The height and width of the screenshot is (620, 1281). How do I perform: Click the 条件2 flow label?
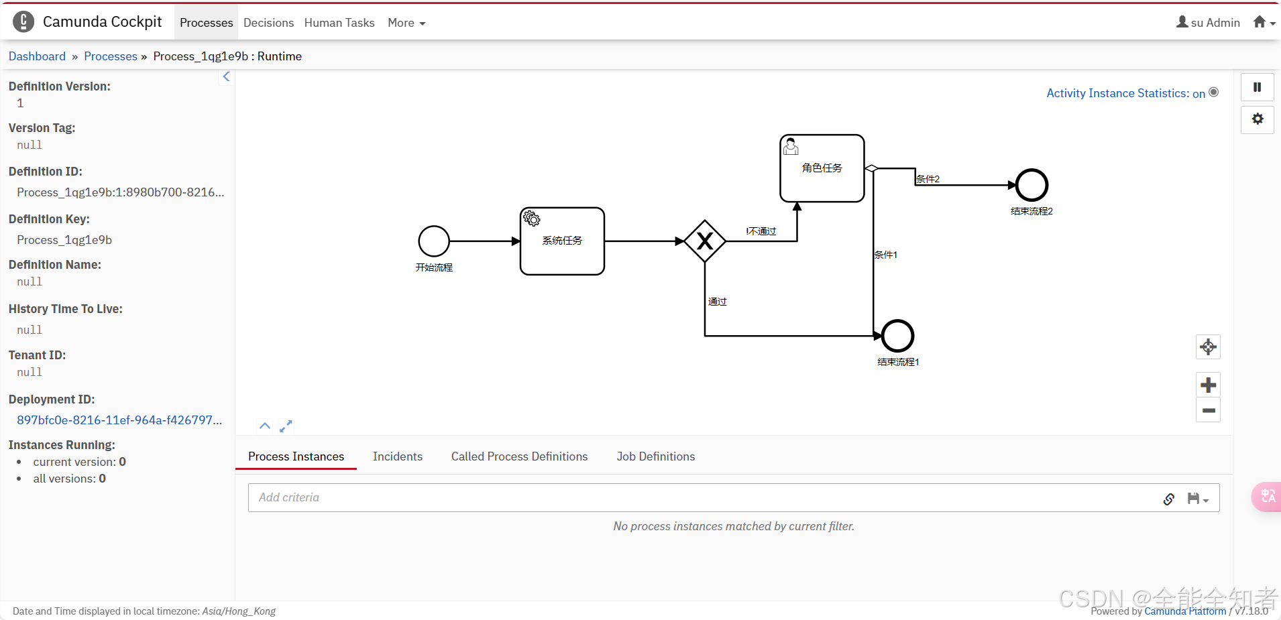click(928, 179)
